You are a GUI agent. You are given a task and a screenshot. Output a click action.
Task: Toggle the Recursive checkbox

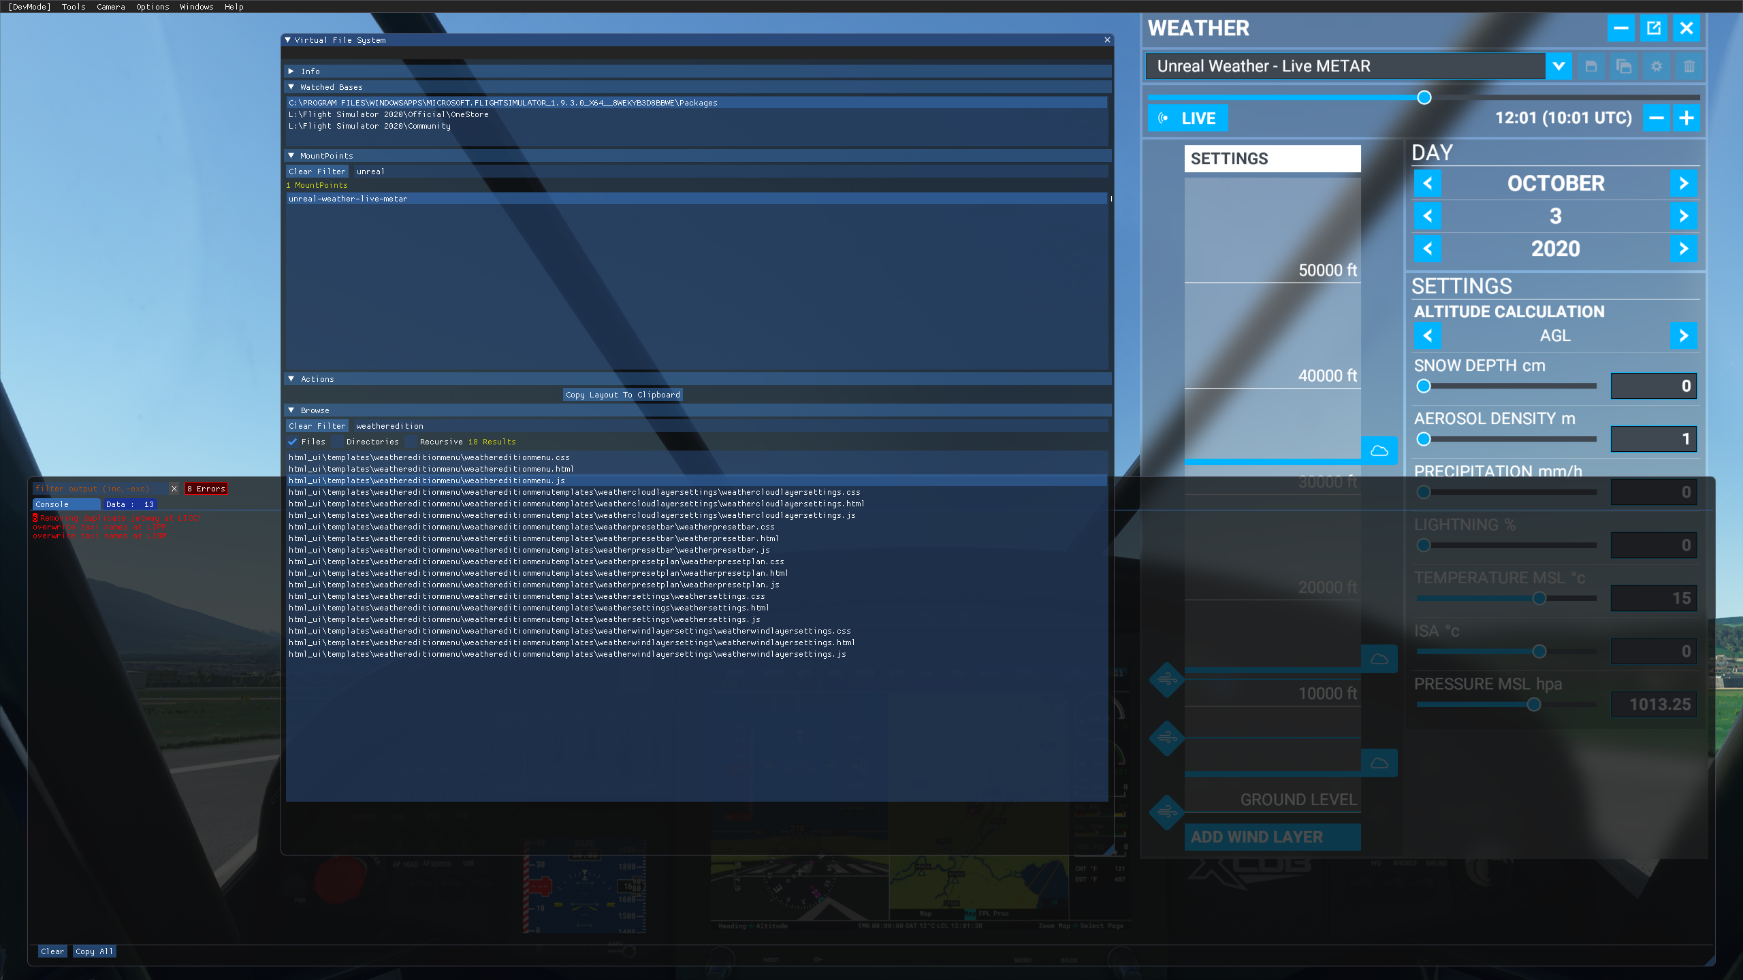point(411,442)
